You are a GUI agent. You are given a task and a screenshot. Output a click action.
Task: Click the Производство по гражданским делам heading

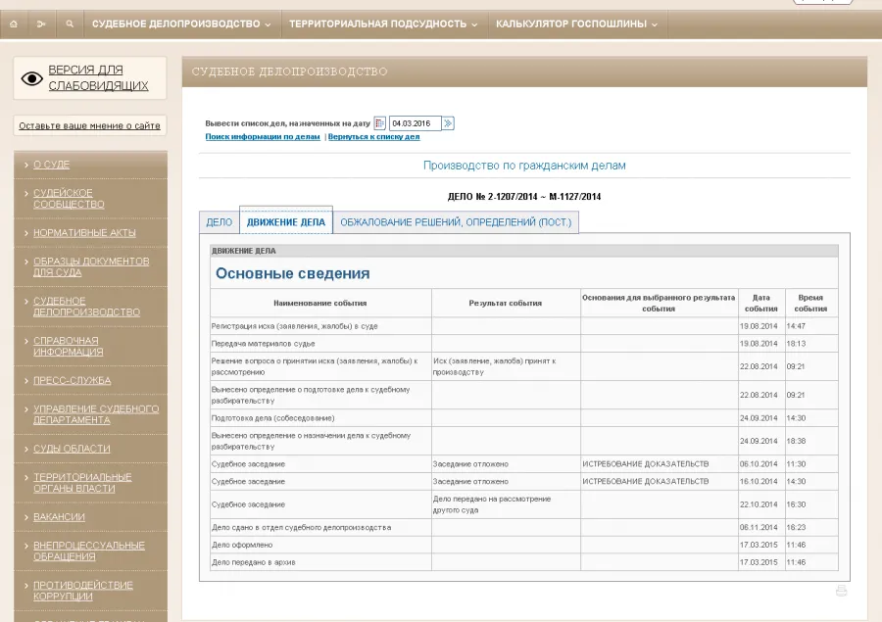point(524,166)
